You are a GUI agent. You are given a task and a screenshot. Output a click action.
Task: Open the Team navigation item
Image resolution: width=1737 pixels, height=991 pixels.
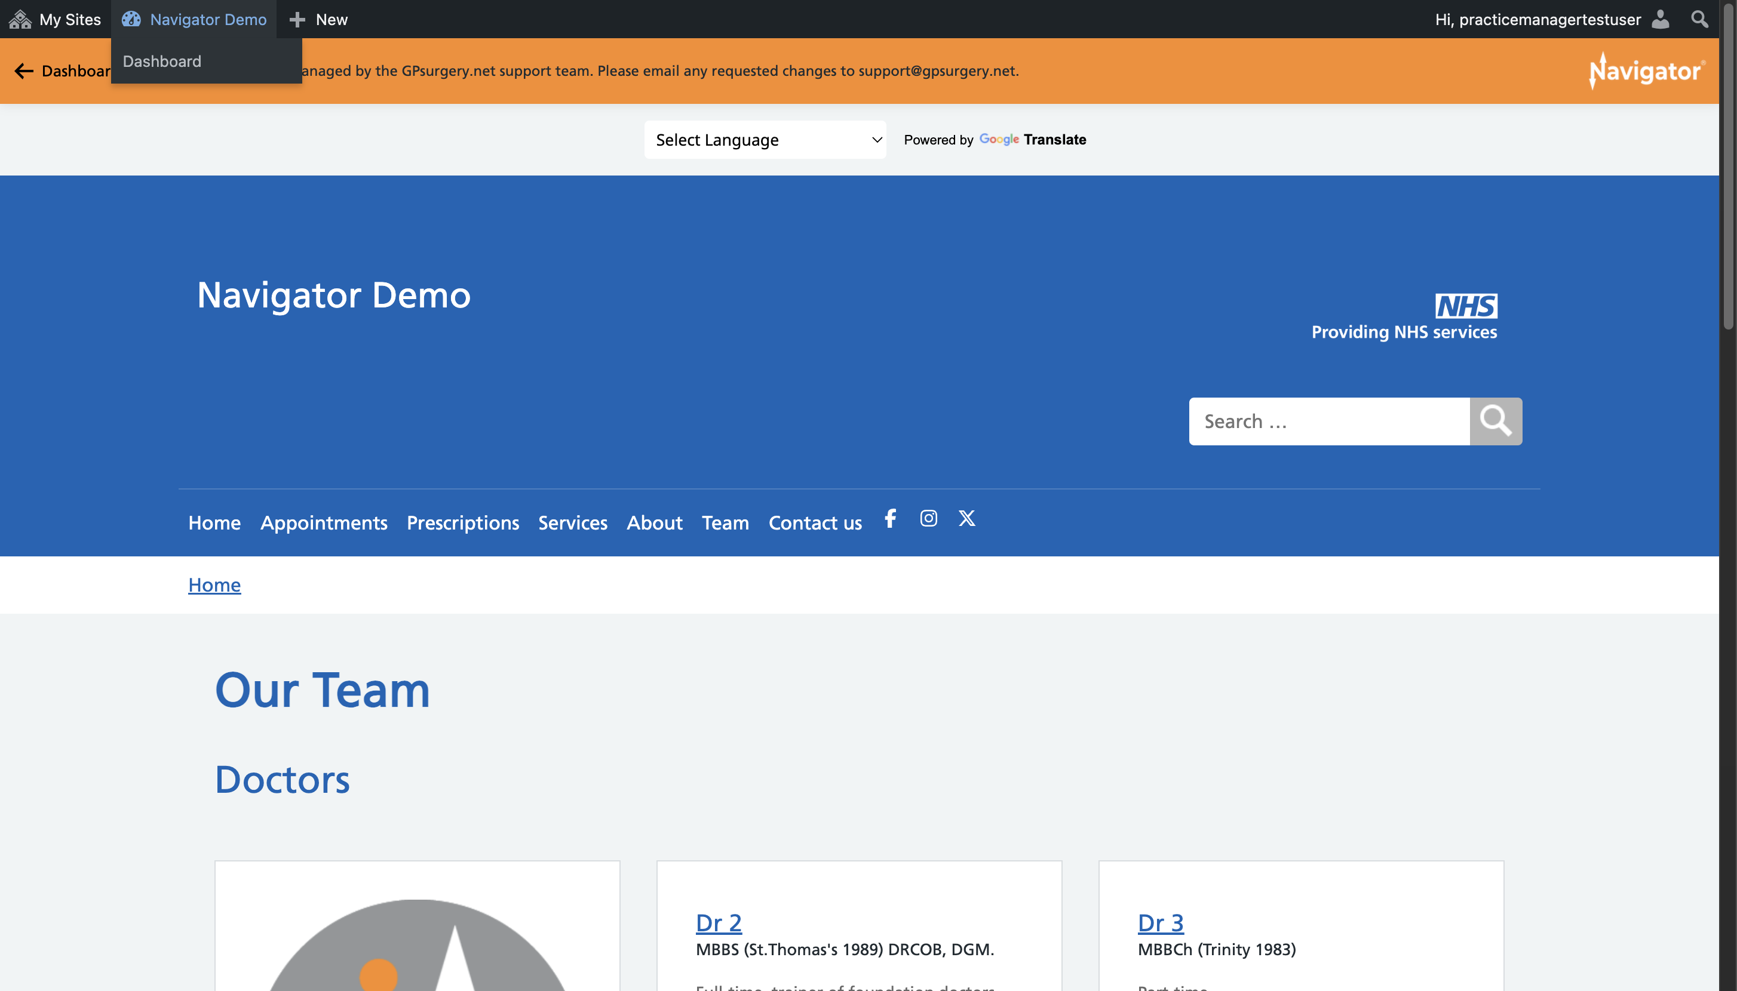tap(725, 523)
